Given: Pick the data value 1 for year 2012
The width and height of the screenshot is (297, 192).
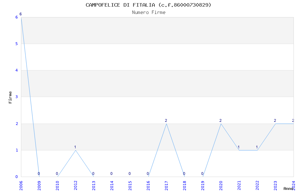Looking at the screenshot, I should pyautogui.click(x=75, y=147).
